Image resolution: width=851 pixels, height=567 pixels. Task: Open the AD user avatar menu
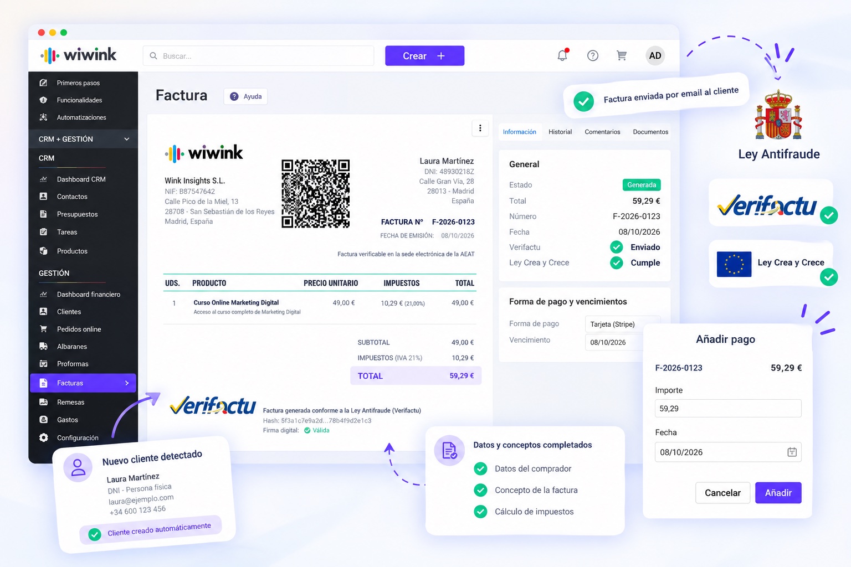[655, 55]
